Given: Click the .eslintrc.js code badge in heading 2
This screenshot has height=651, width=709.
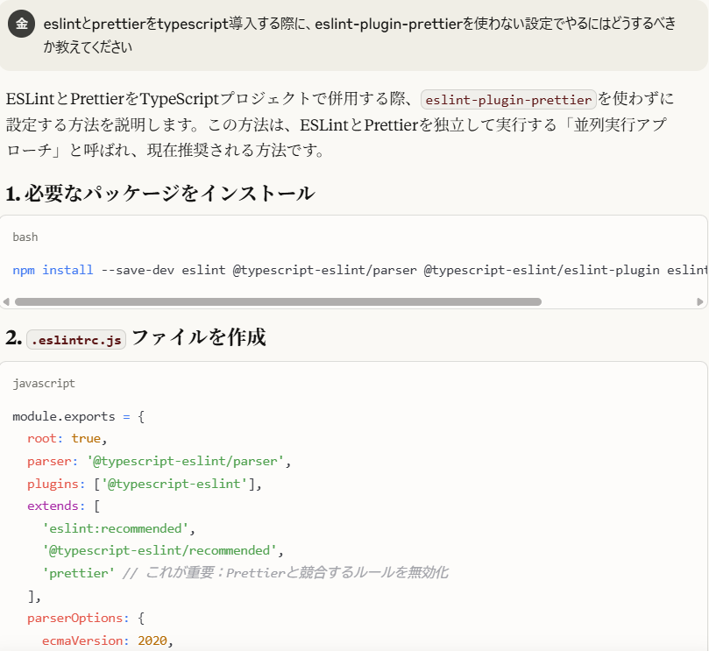Looking at the screenshot, I should 76,340.
